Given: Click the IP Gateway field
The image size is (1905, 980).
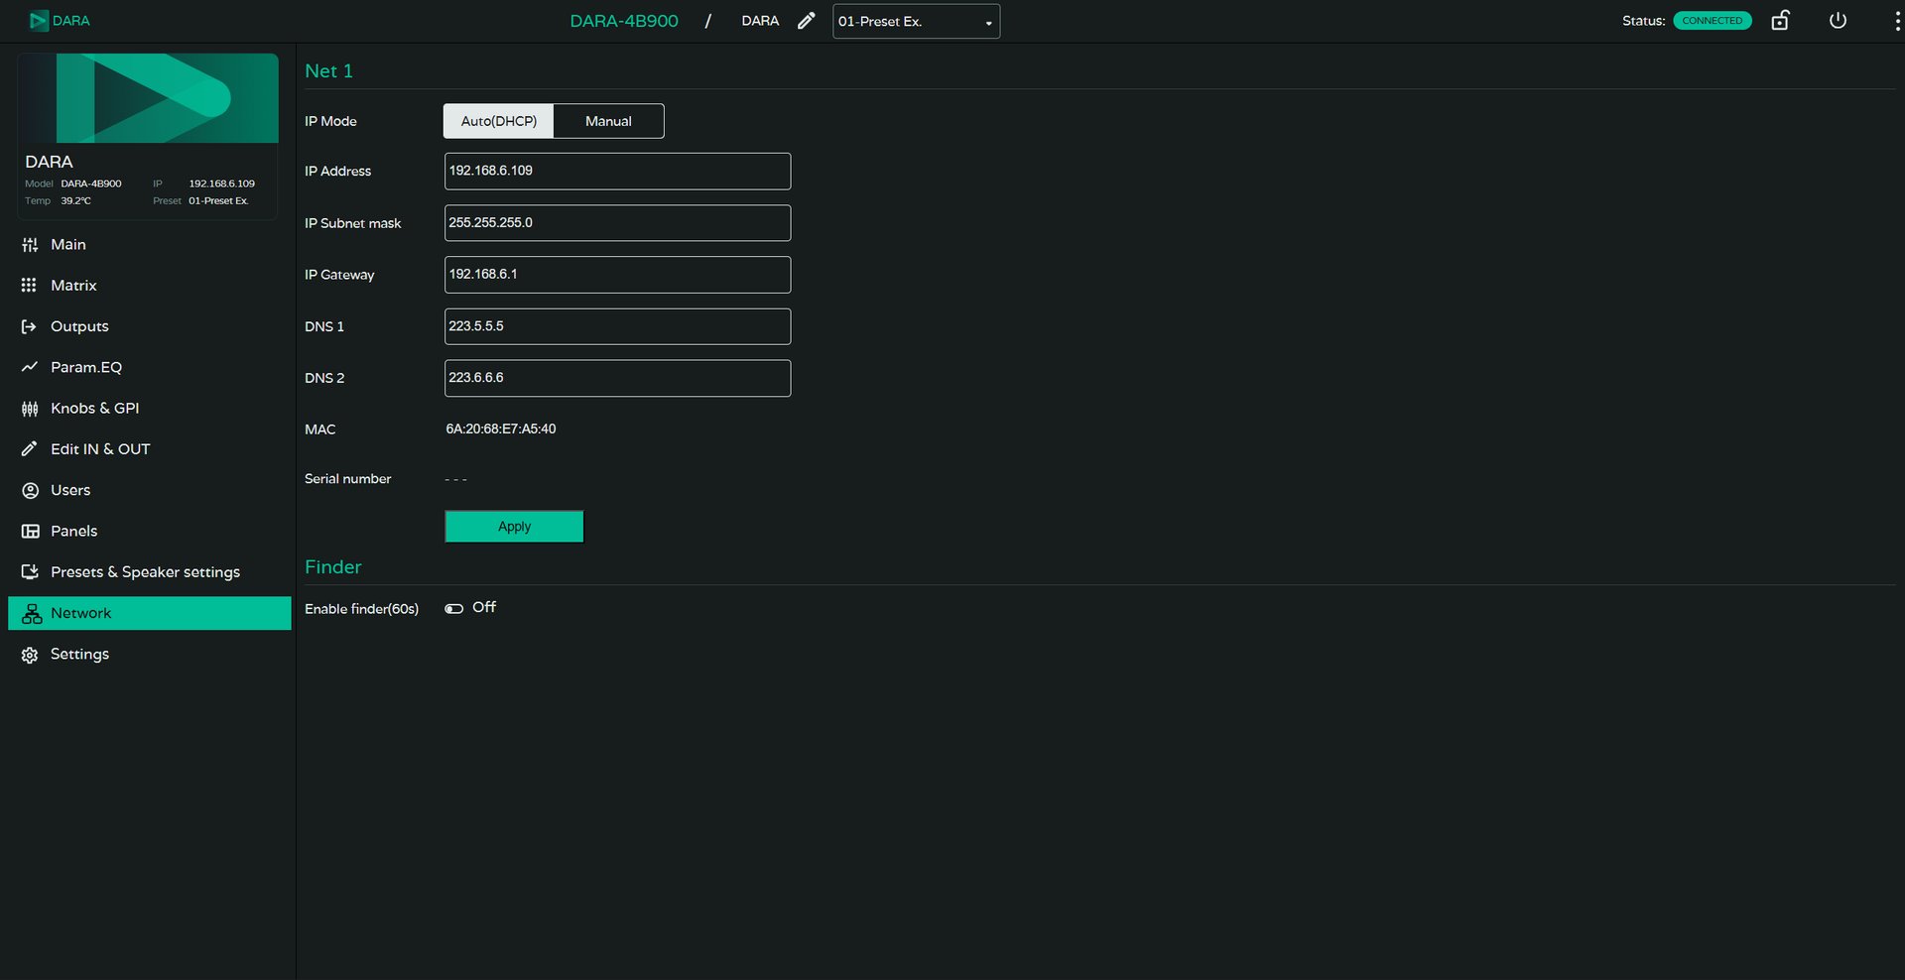Looking at the screenshot, I should pyautogui.click(x=617, y=275).
